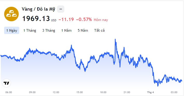Click the minus button beside Vàng / Đô la Mỹ
Screen dimensions: 184x96
(x=61, y=9)
